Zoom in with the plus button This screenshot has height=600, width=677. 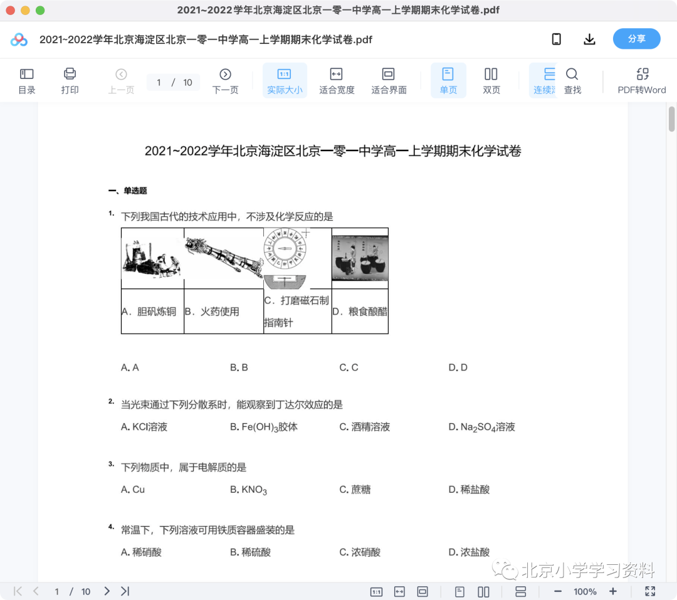coord(613,591)
